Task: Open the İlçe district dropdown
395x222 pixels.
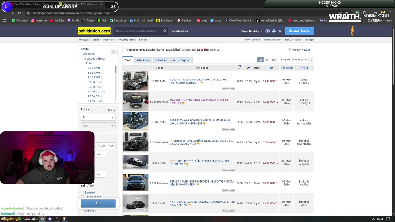Action: tap(98, 126)
